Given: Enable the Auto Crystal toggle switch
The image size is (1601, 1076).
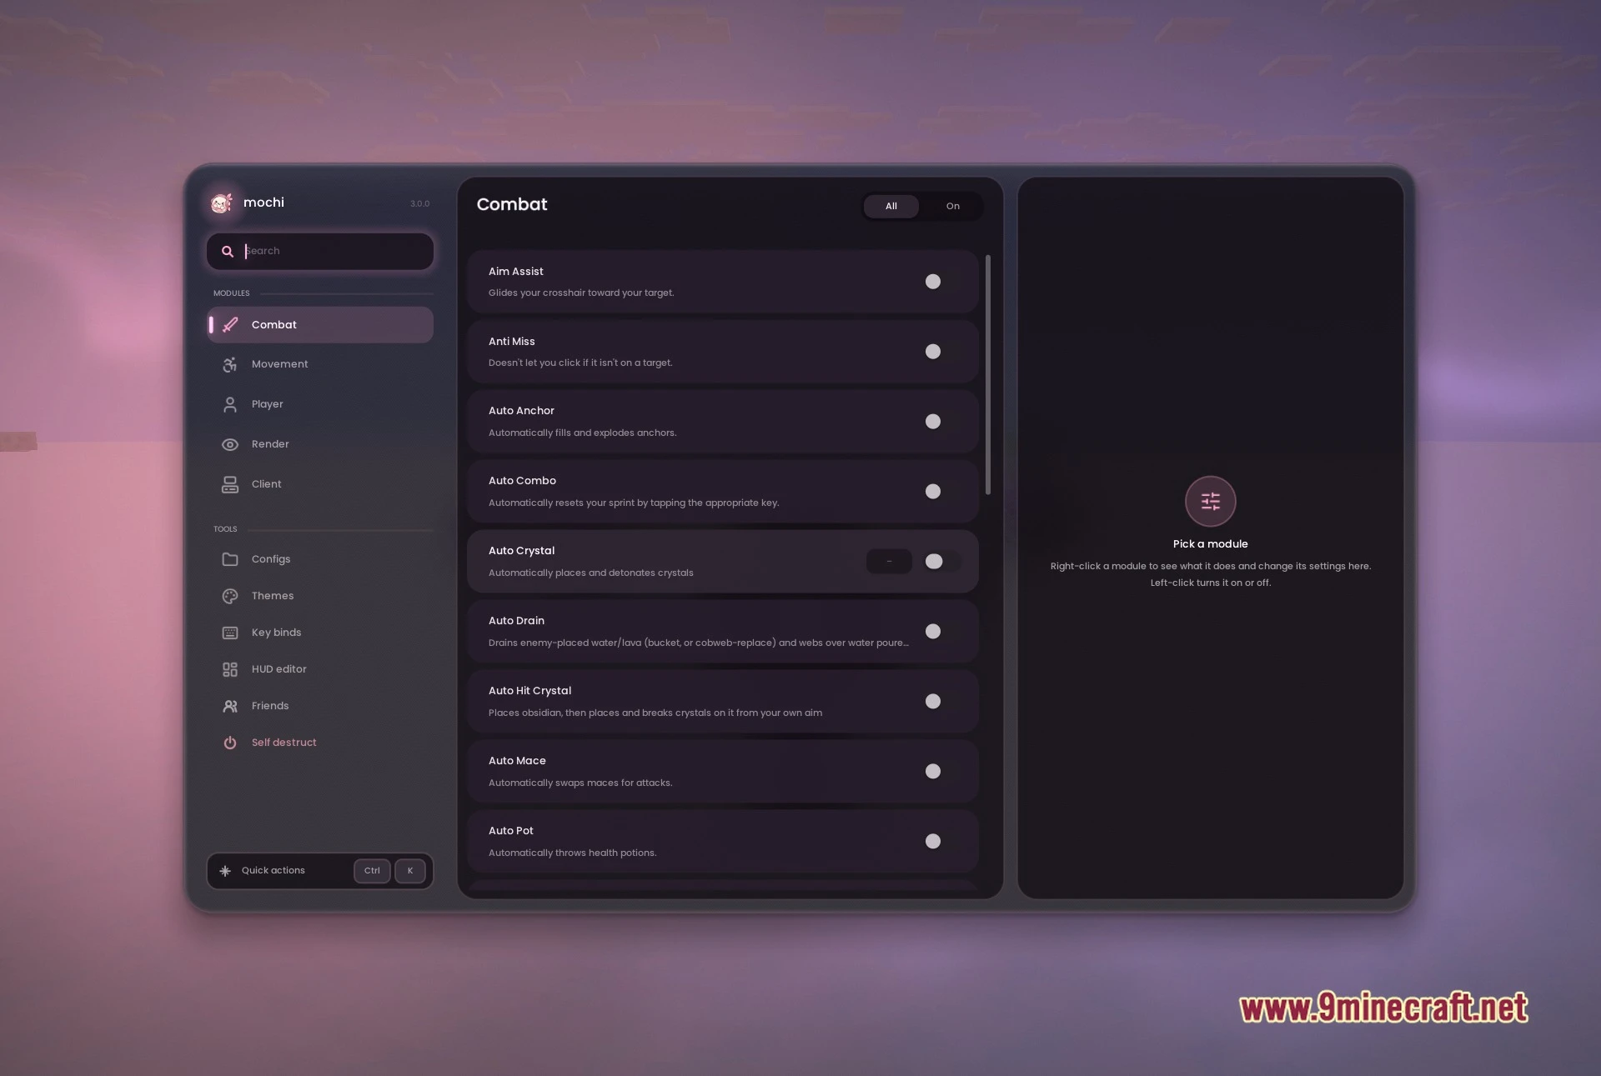Looking at the screenshot, I should pyautogui.click(x=941, y=562).
